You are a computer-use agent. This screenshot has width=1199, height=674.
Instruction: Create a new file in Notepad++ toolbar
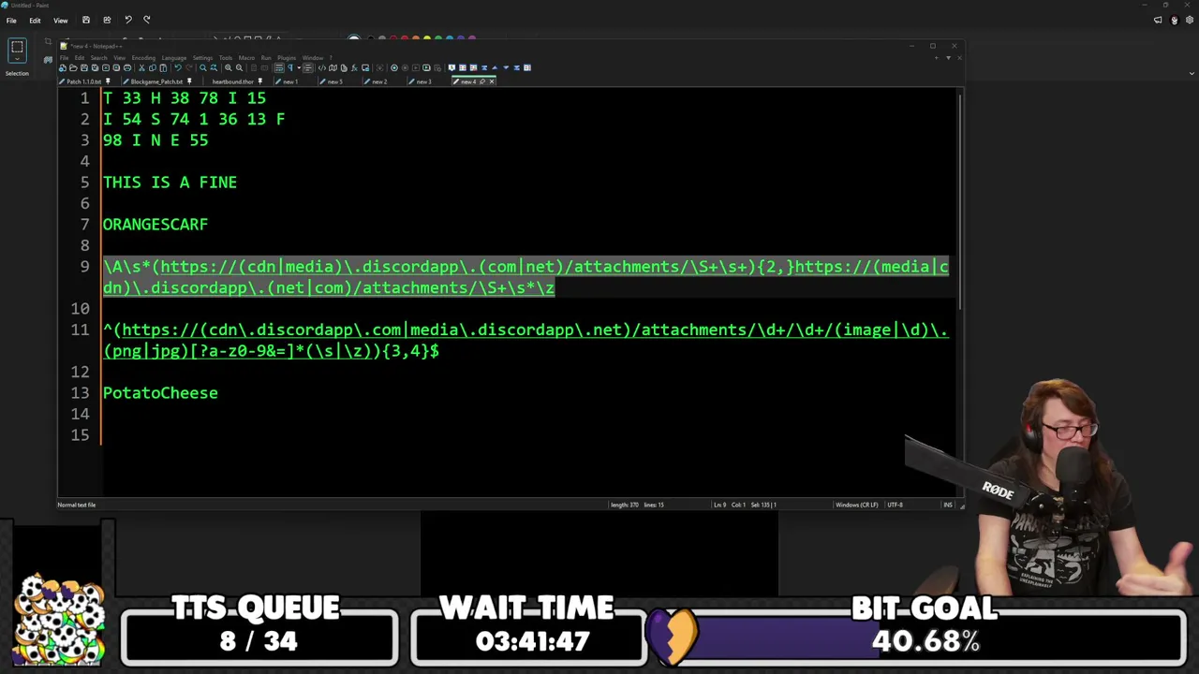pos(63,67)
